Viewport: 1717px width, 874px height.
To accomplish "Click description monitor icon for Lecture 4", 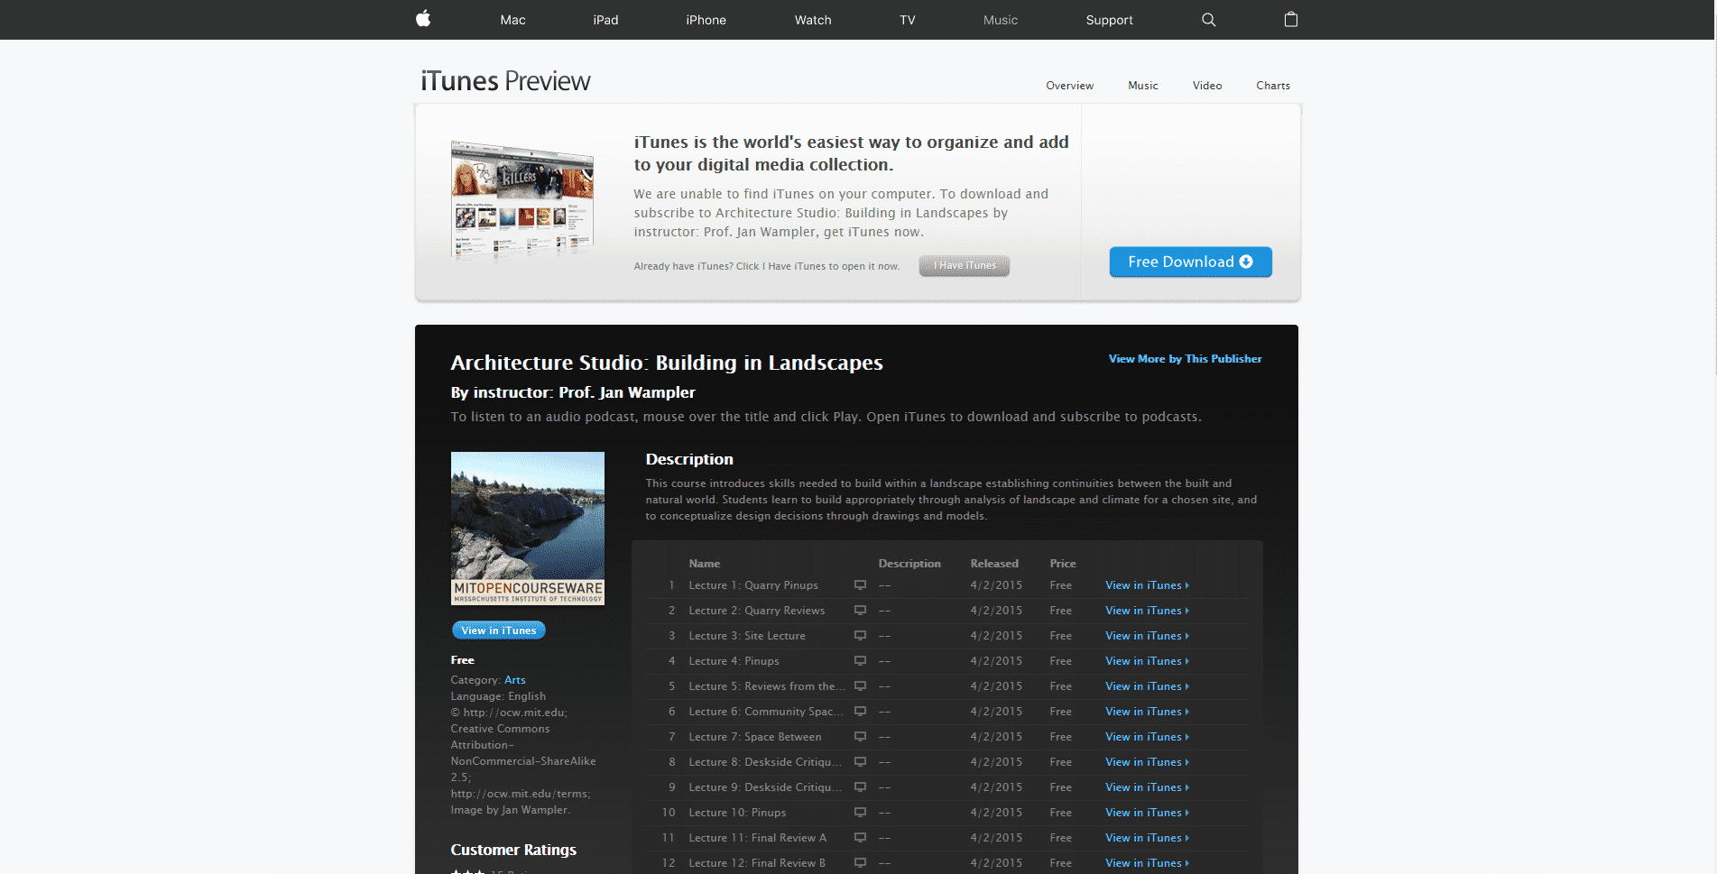I will tap(861, 661).
